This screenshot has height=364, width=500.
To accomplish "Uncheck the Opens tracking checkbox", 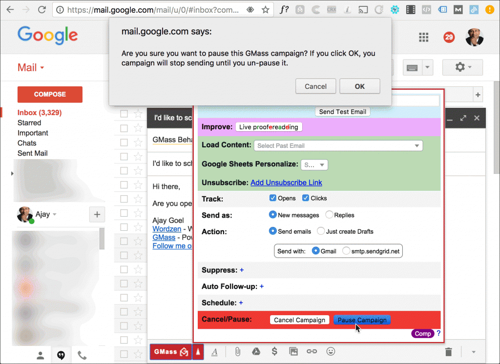I will (272, 198).
